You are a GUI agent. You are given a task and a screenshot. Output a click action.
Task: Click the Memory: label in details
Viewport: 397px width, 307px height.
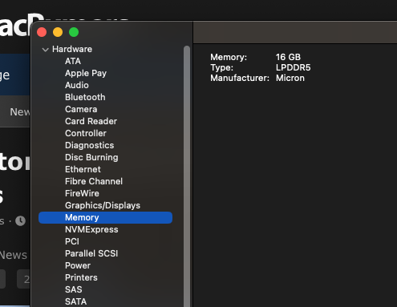pos(229,57)
